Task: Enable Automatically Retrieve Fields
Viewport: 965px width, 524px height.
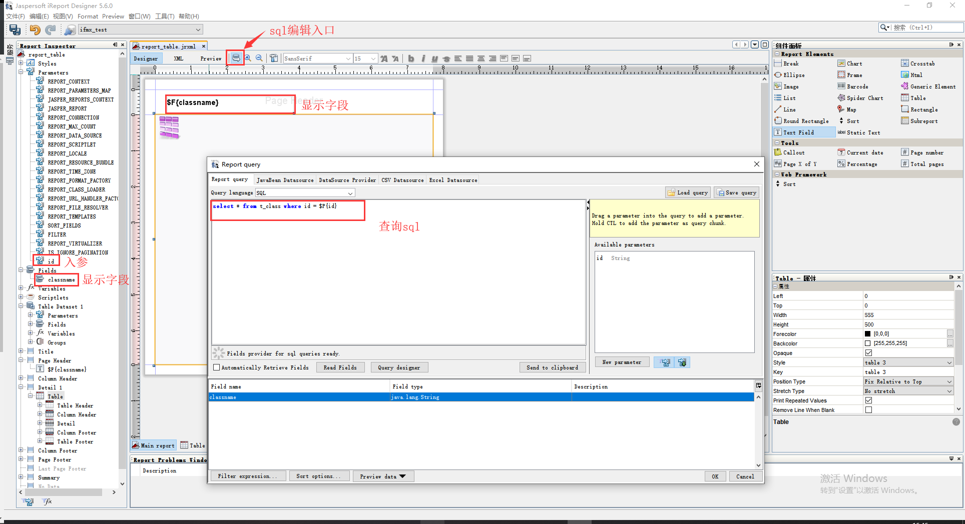Action: pyautogui.click(x=216, y=367)
